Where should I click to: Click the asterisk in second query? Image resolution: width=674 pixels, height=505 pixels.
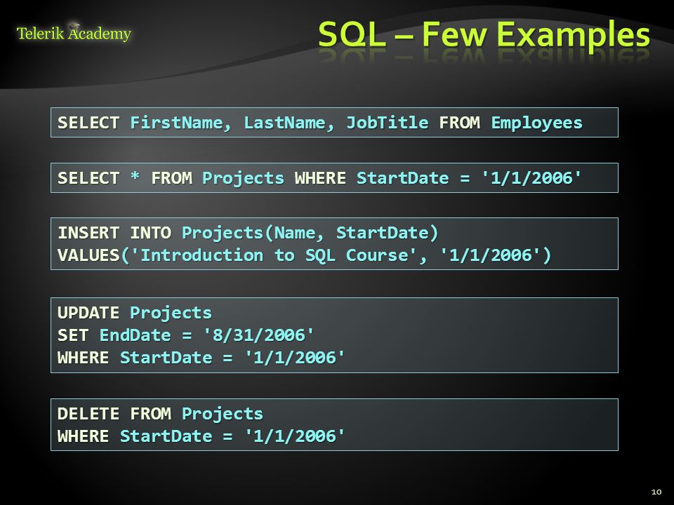click(x=135, y=177)
